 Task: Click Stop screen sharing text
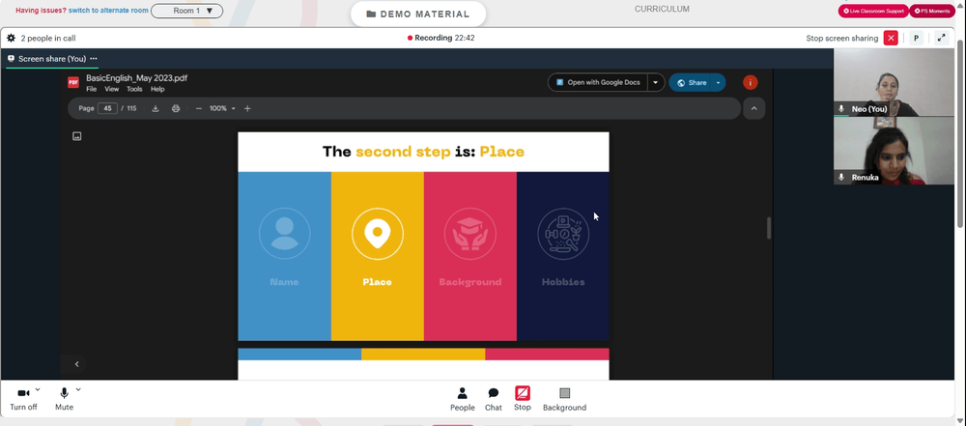(841, 39)
